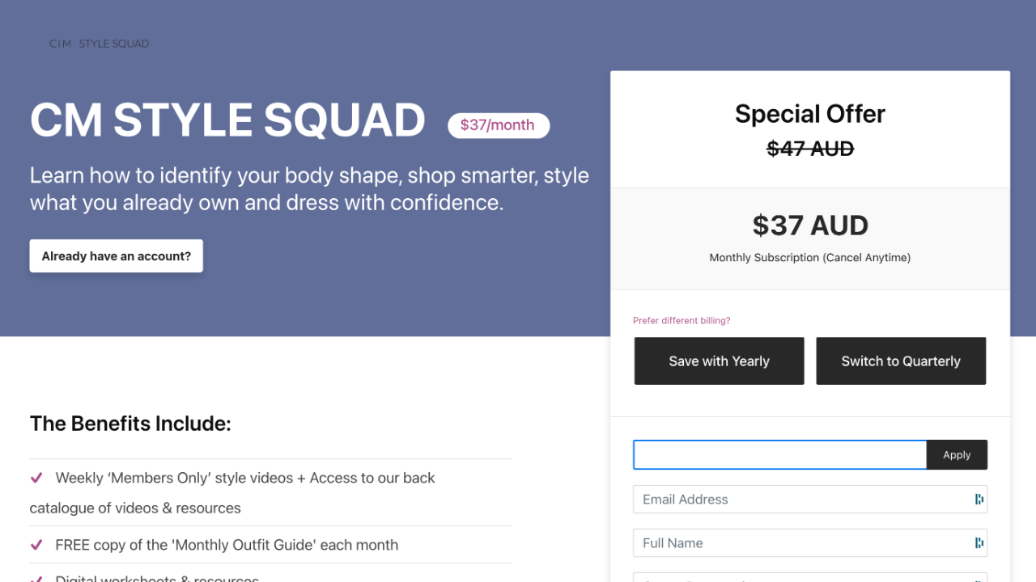Focus the coupon code input box
This screenshot has width=1036, height=582.
[x=779, y=455]
